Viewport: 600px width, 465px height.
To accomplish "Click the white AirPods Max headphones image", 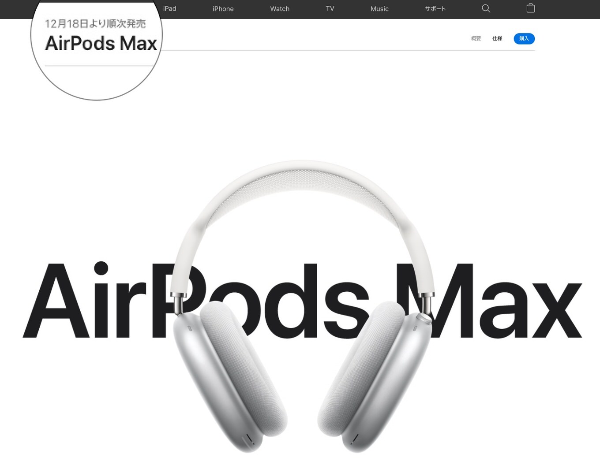I will 303,306.
